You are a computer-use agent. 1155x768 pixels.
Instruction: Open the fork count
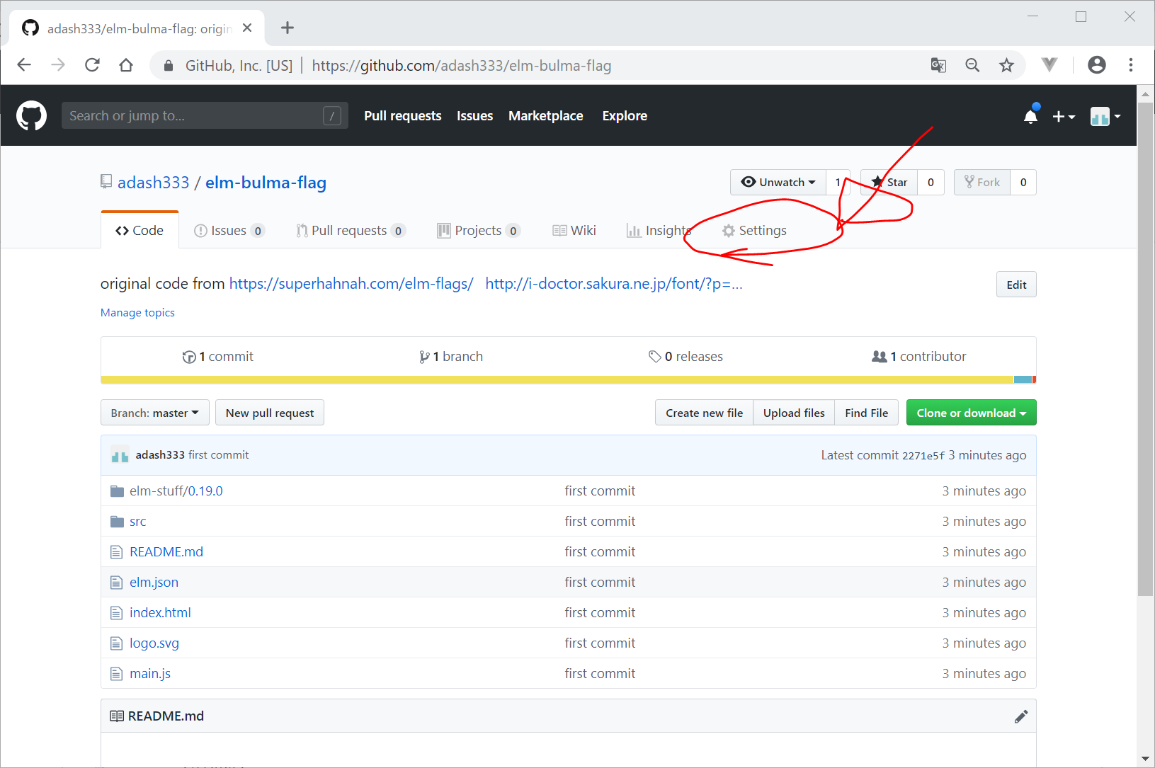[x=1023, y=183]
